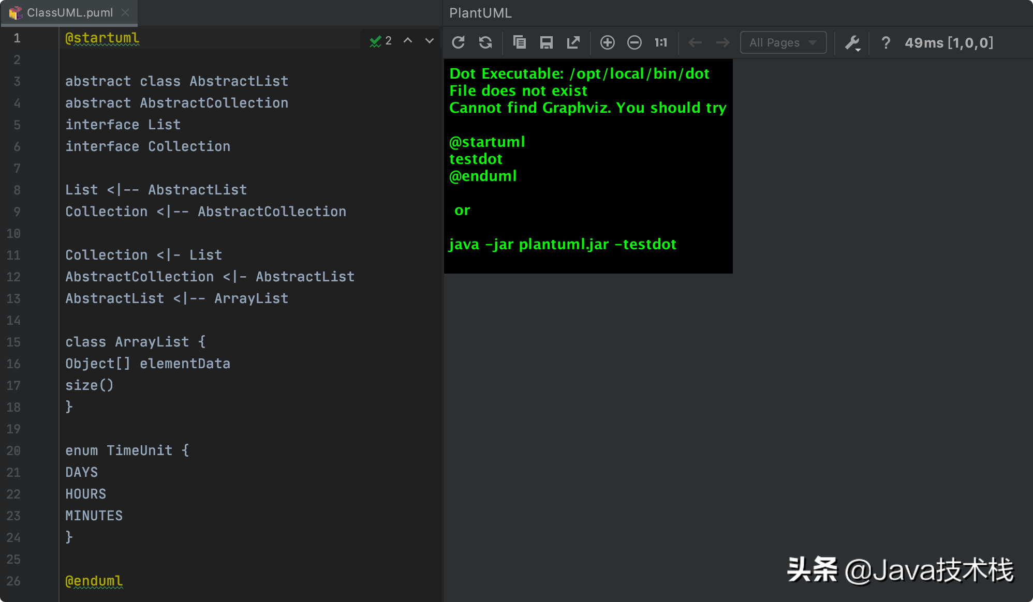This screenshot has width=1033, height=602.
Task: Copy diagram to clipboard icon
Action: pyautogui.click(x=519, y=42)
